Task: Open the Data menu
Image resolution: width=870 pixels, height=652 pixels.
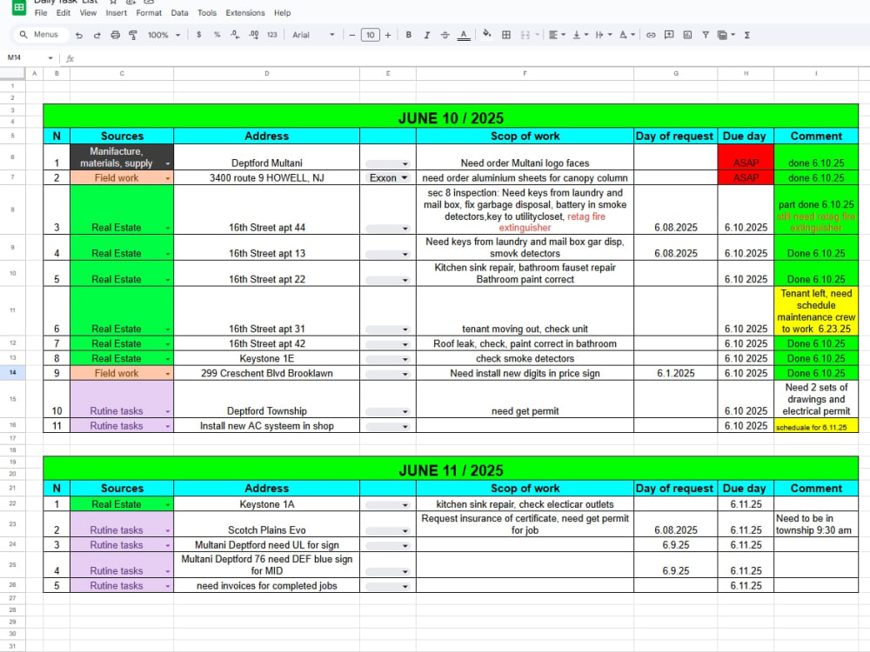Action: [x=179, y=13]
